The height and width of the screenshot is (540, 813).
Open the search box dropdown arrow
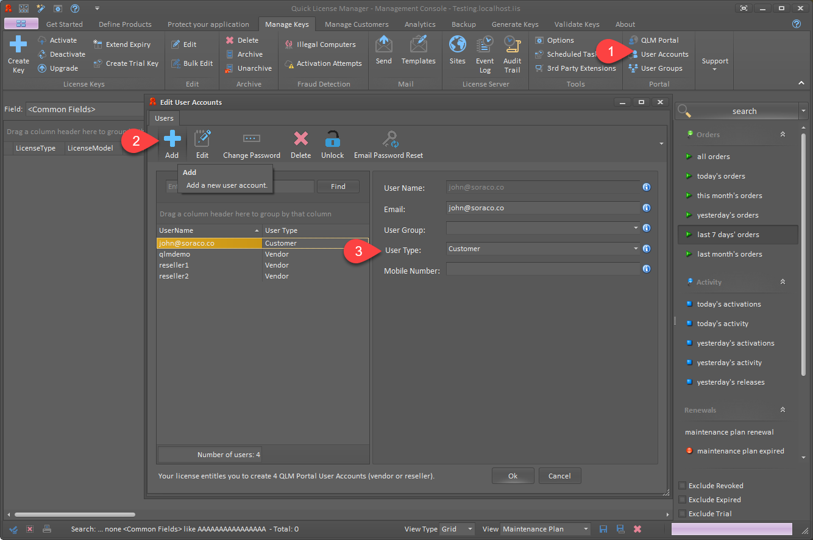click(x=804, y=111)
